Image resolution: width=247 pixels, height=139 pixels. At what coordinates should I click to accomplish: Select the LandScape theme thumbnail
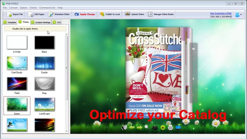45,104
